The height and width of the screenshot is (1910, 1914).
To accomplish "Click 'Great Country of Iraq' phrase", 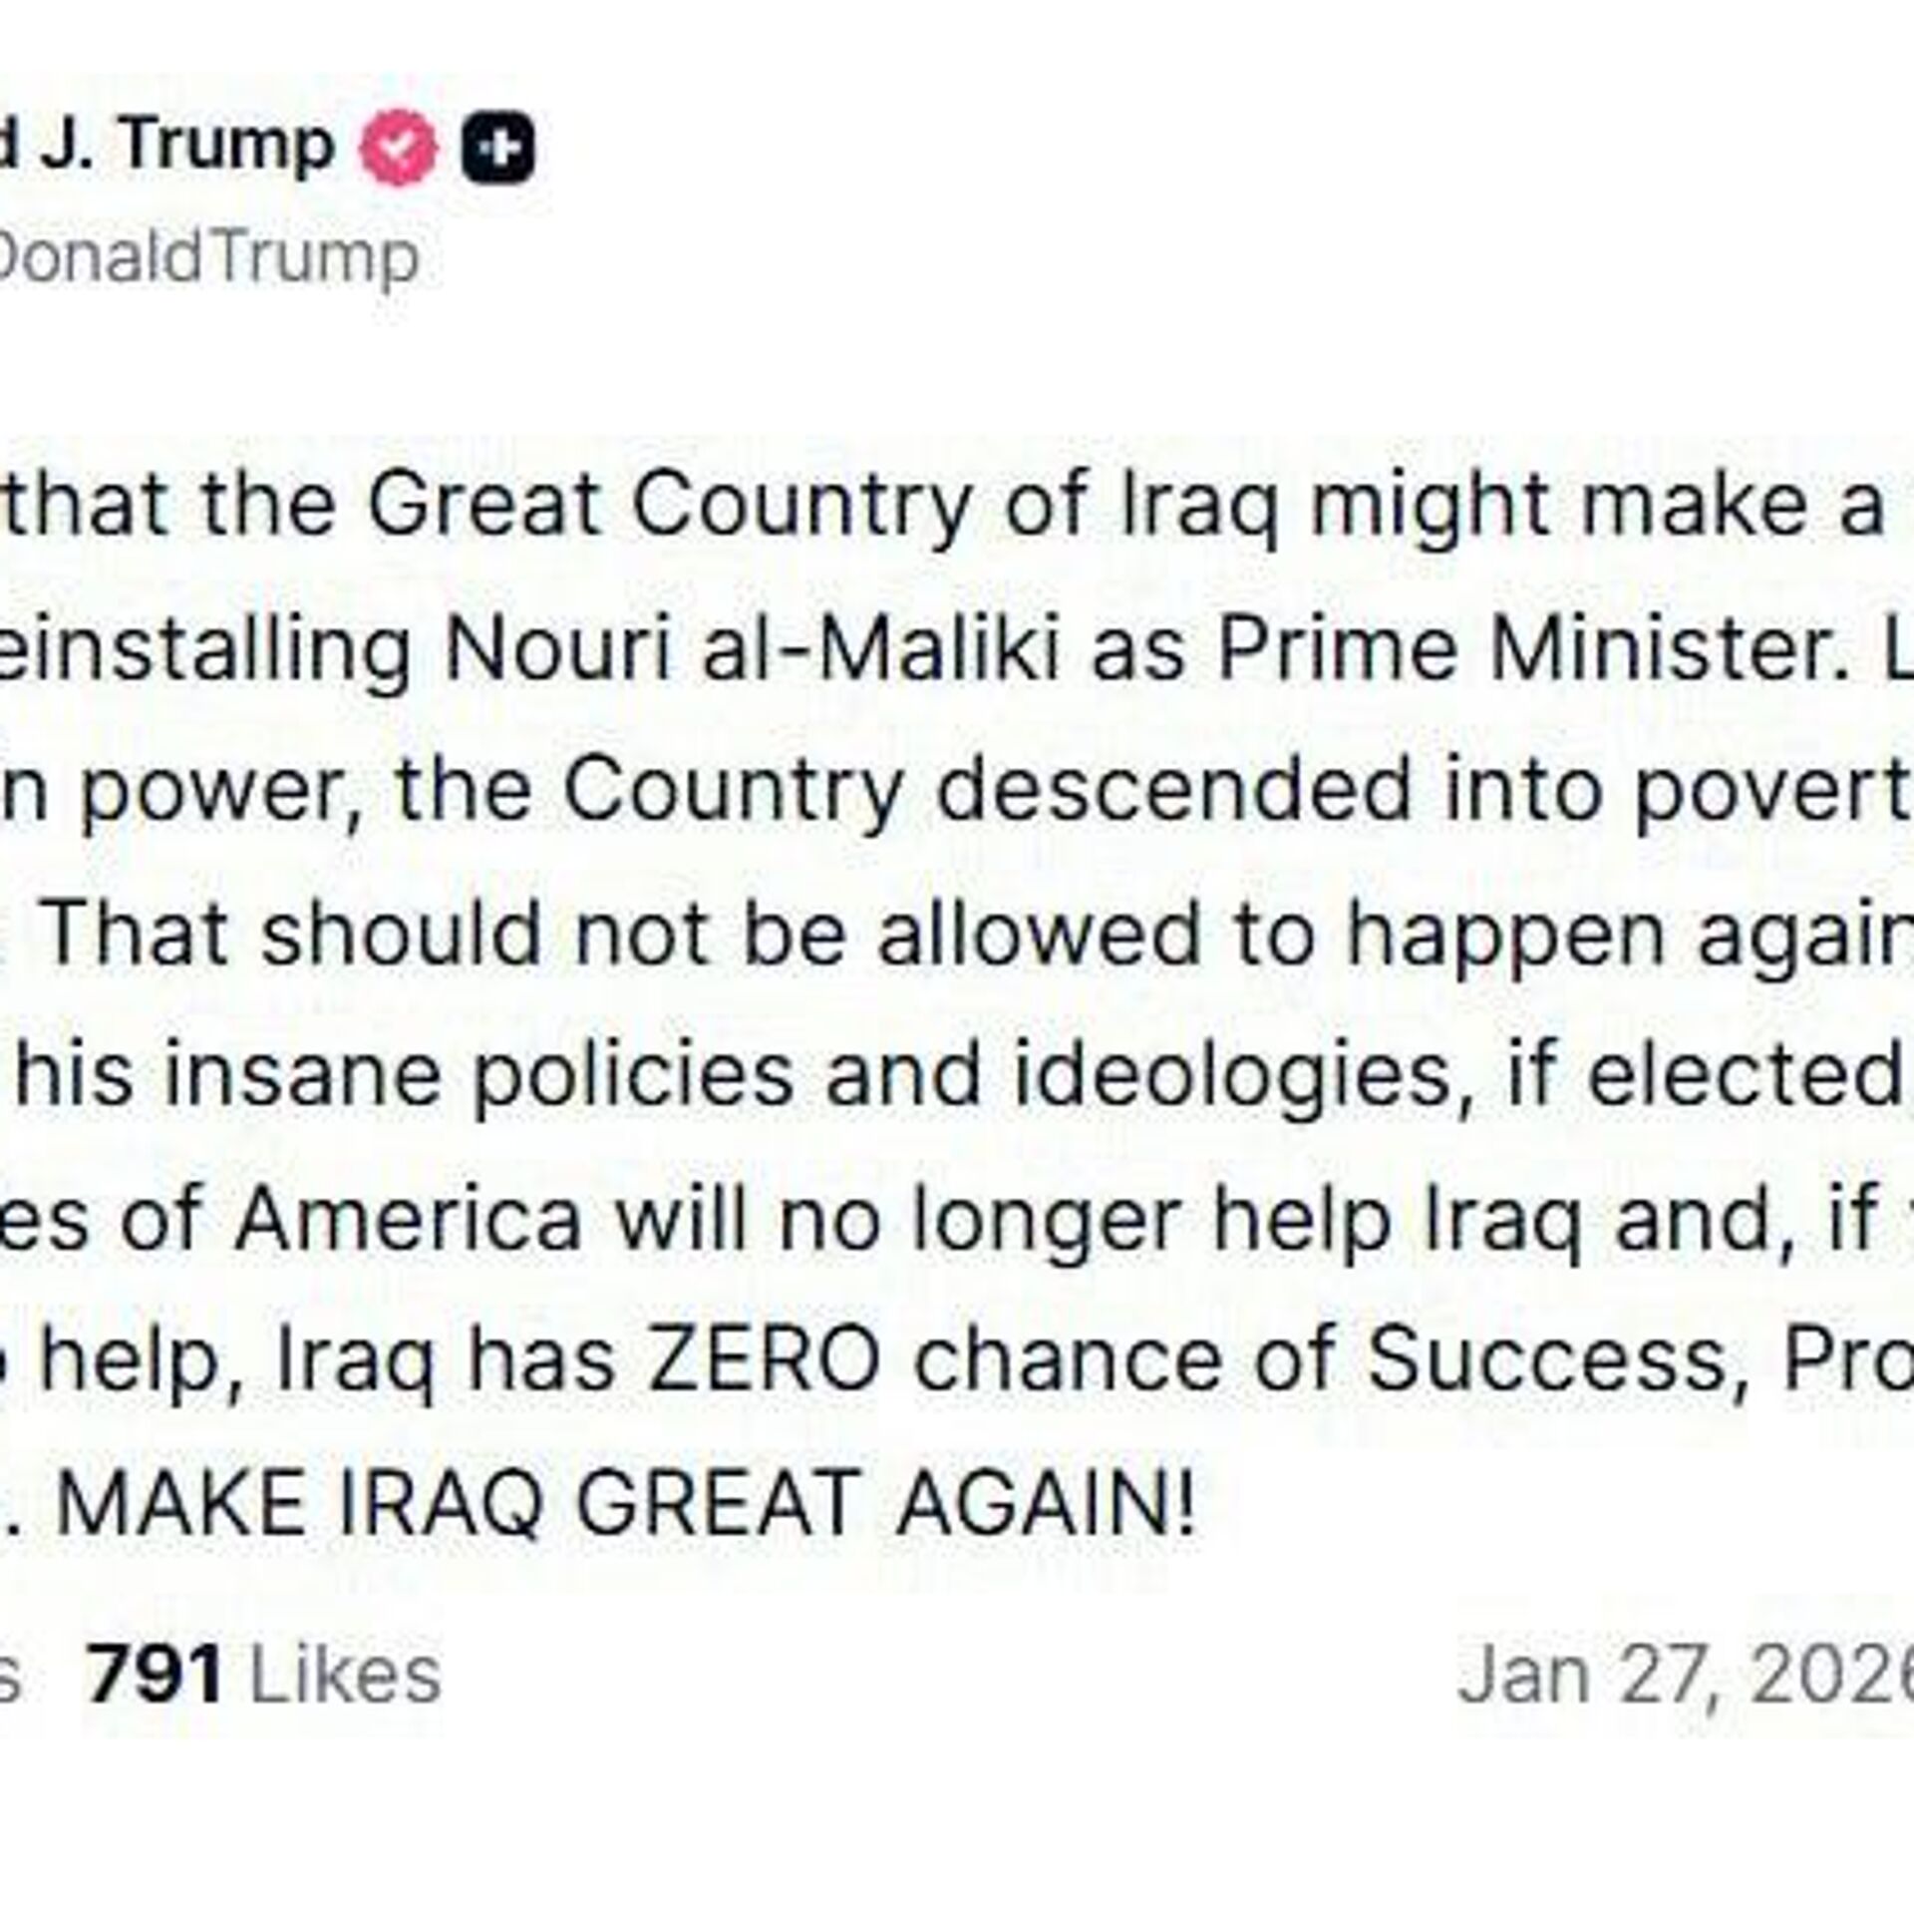I will click(824, 506).
